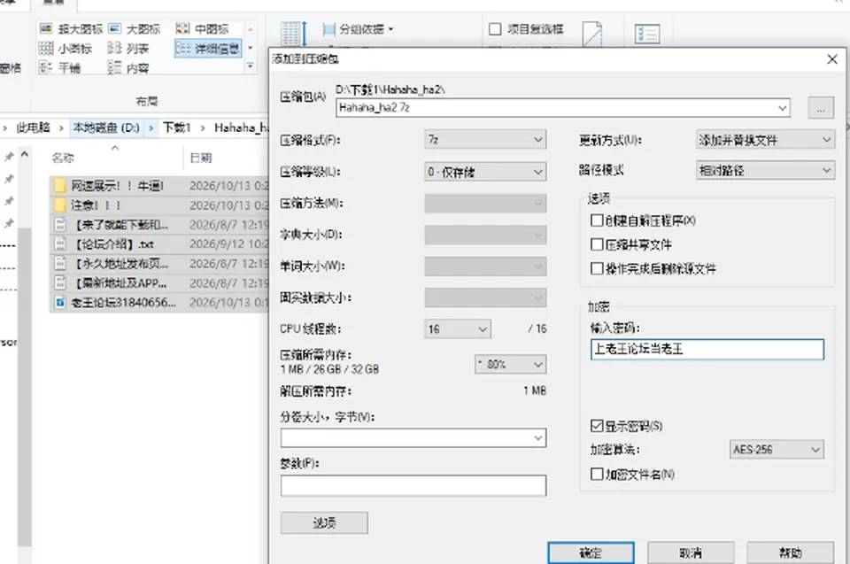The height and width of the screenshot is (564, 850).
Task: Open the 压缩格式 dropdown showing 7z
Action: pos(485,140)
